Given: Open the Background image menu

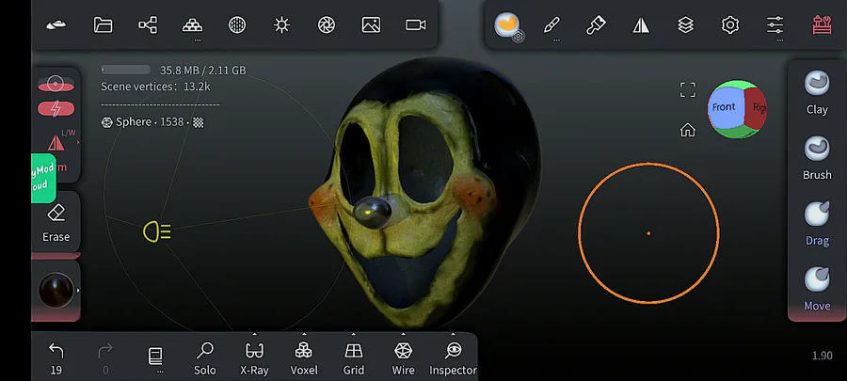Looking at the screenshot, I should click(x=371, y=24).
